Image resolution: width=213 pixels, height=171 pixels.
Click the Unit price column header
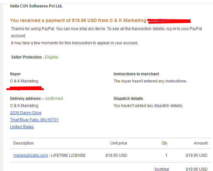tap(119, 143)
